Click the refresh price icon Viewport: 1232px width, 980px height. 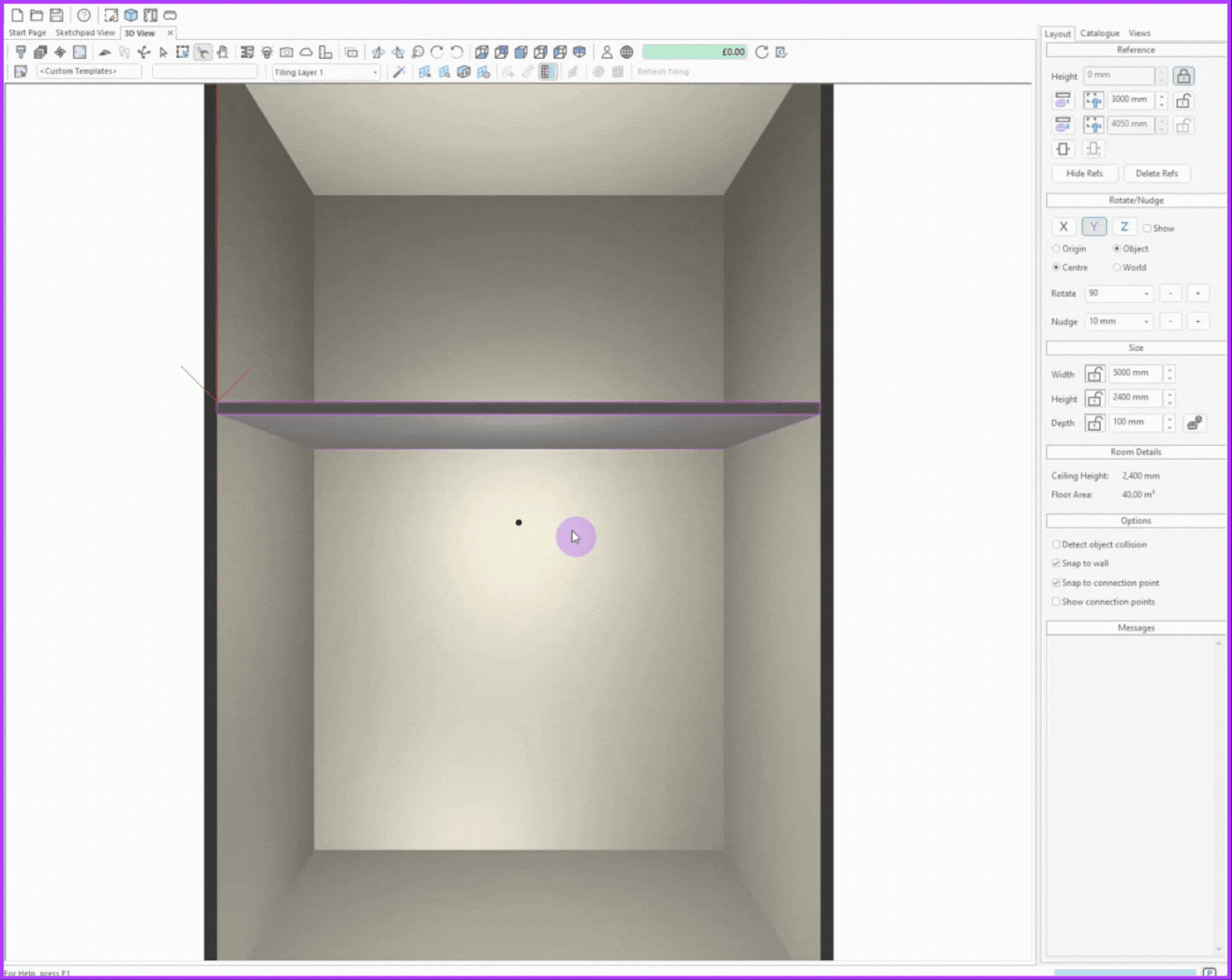[x=761, y=52]
